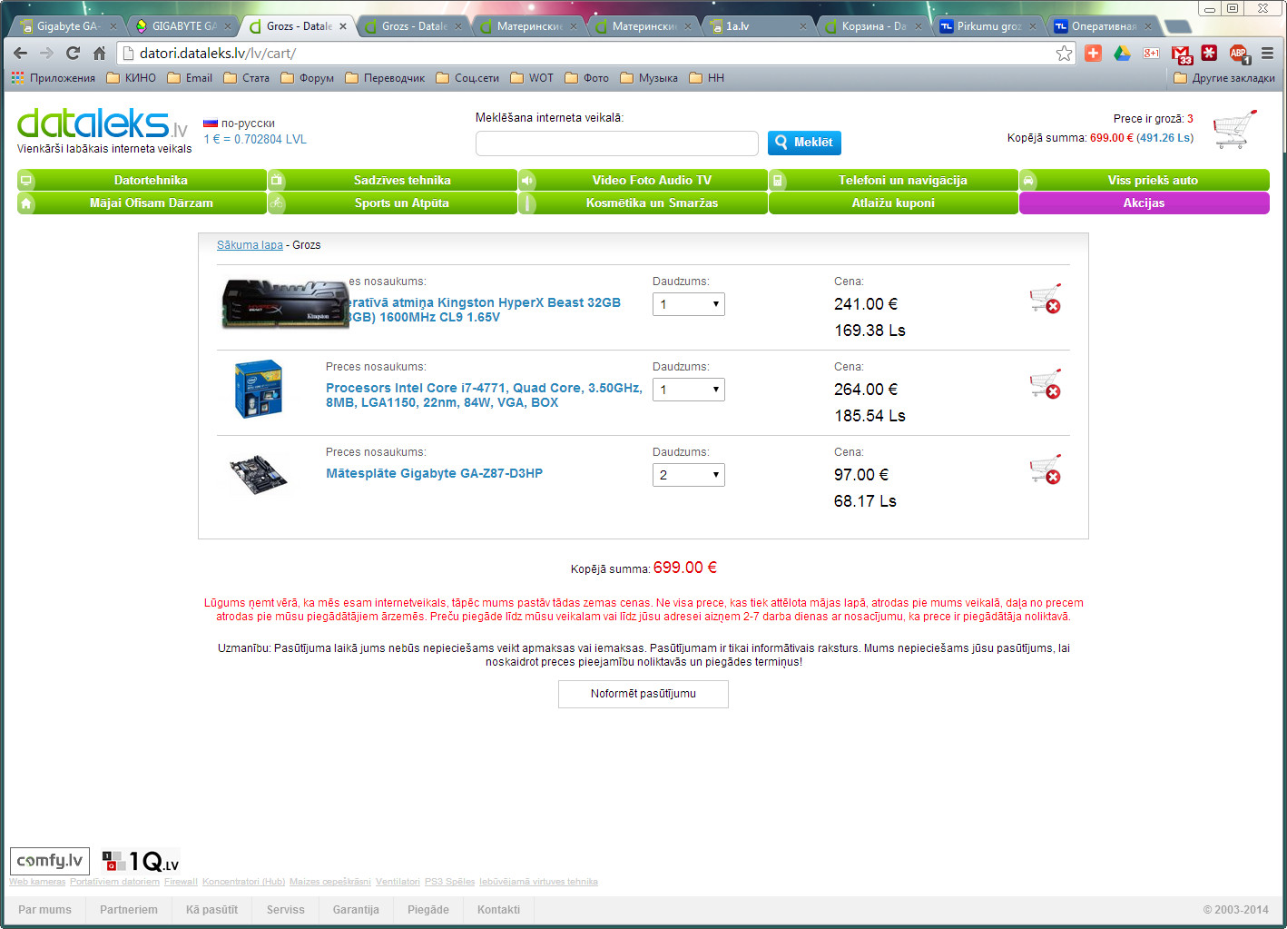Open quantity dropdown for Kingston memory
This screenshot has height=929, width=1287.
point(688,304)
